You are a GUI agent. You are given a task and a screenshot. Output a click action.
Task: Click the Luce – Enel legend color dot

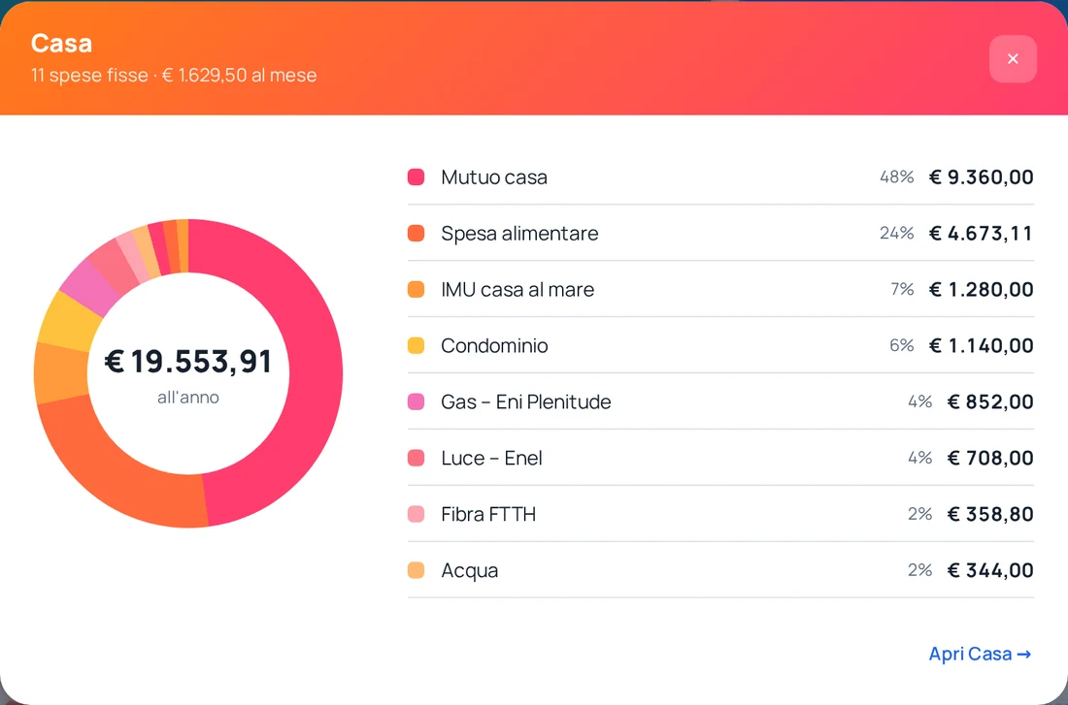point(417,458)
